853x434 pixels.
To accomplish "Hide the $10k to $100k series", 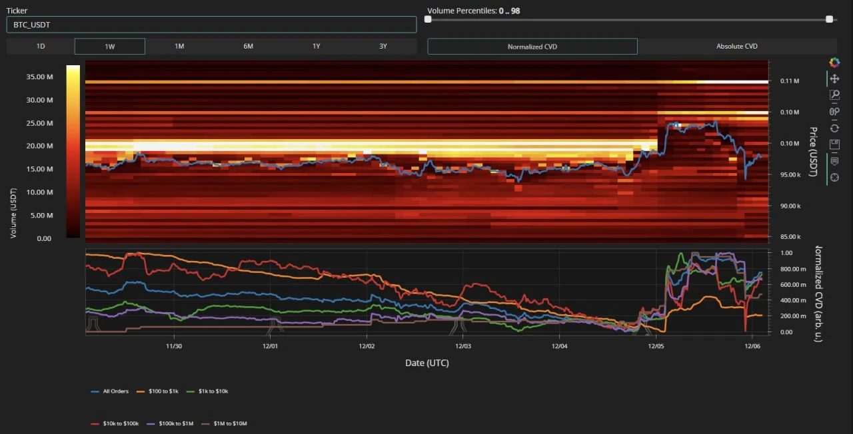I will (115, 423).
